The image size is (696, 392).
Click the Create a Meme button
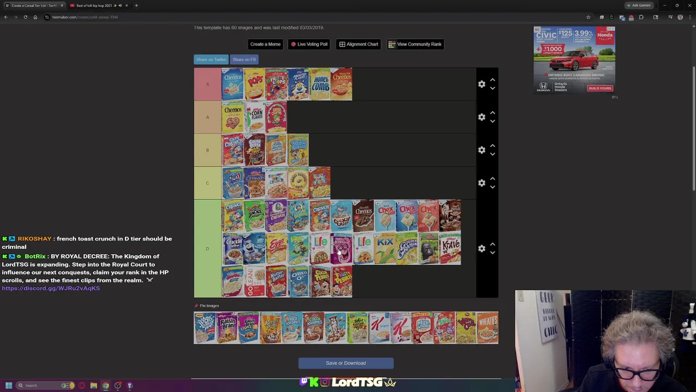265,44
